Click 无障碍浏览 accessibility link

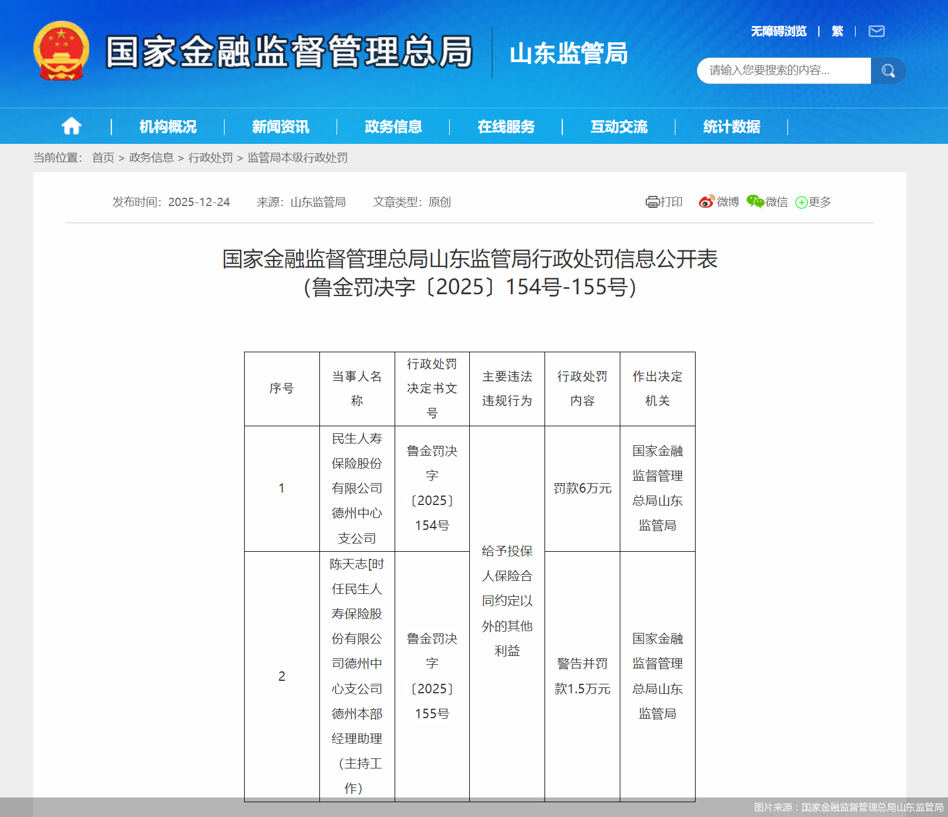point(778,31)
